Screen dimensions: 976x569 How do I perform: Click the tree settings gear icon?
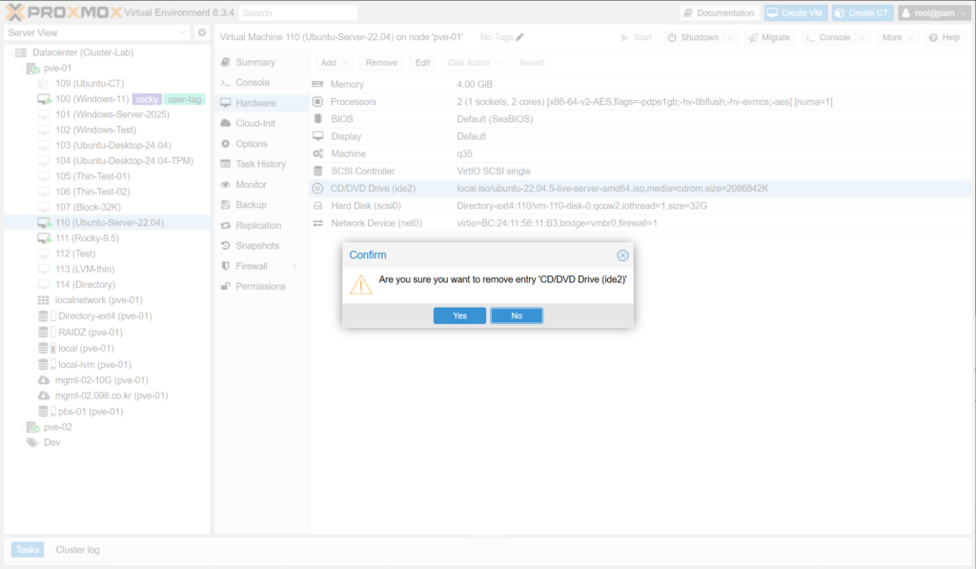tap(202, 32)
